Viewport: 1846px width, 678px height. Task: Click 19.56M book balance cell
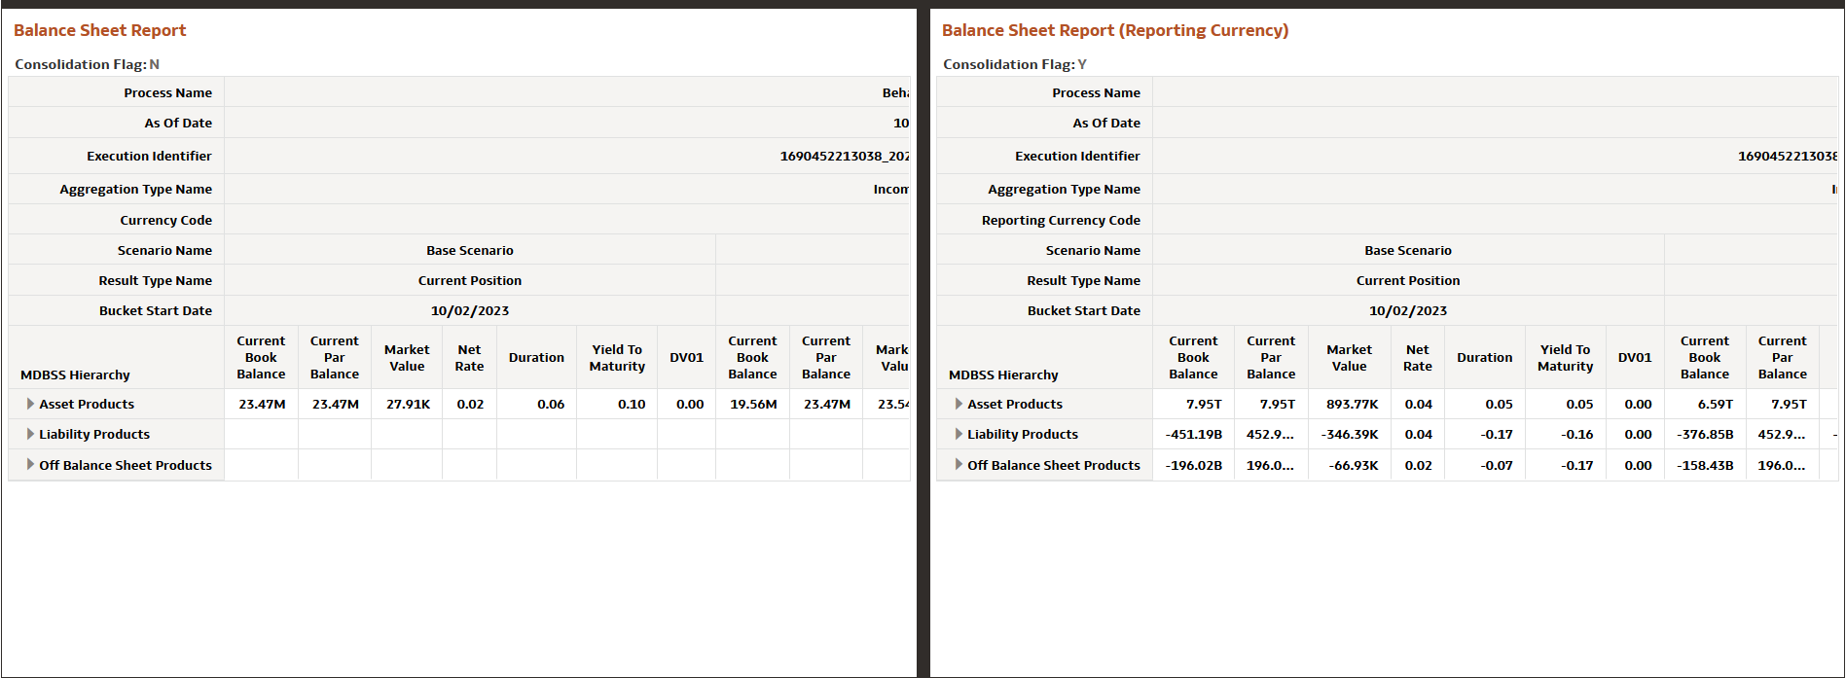[x=752, y=404]
